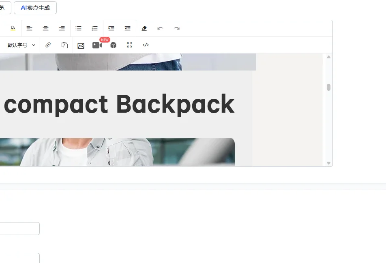Open the 默认字号 font size dropdown
The image size is (386, 263).
21,45
